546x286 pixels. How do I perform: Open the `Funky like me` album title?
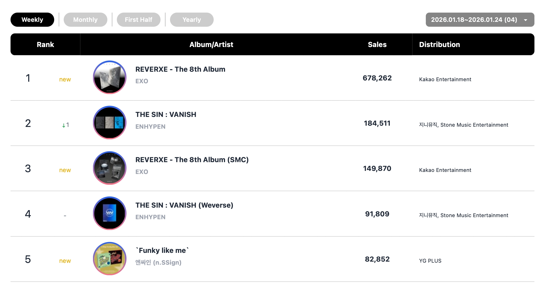[162, 251]
